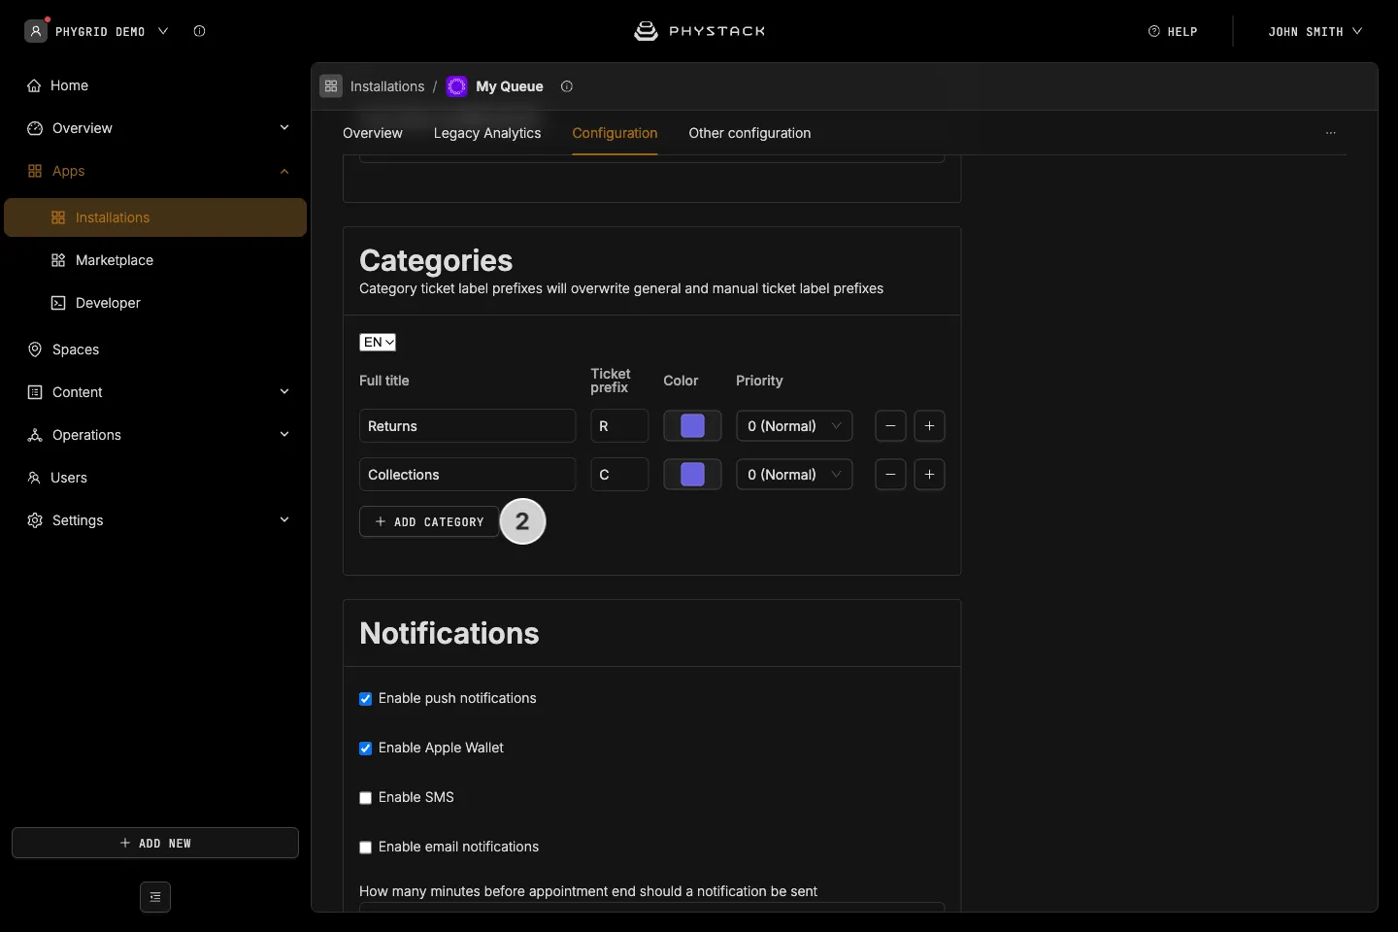Click the Installations grid icon in breadcrumb
The image size is (1398, 932).
331,86
